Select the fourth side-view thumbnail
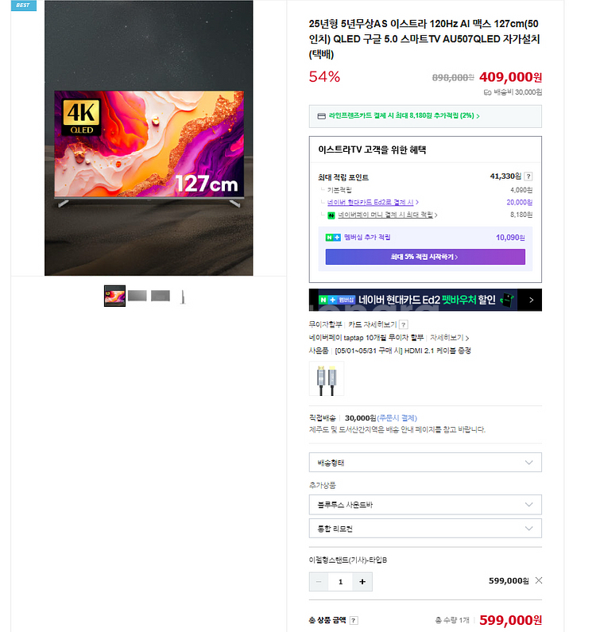Screen dimensions: 596x632 (183, 297)
